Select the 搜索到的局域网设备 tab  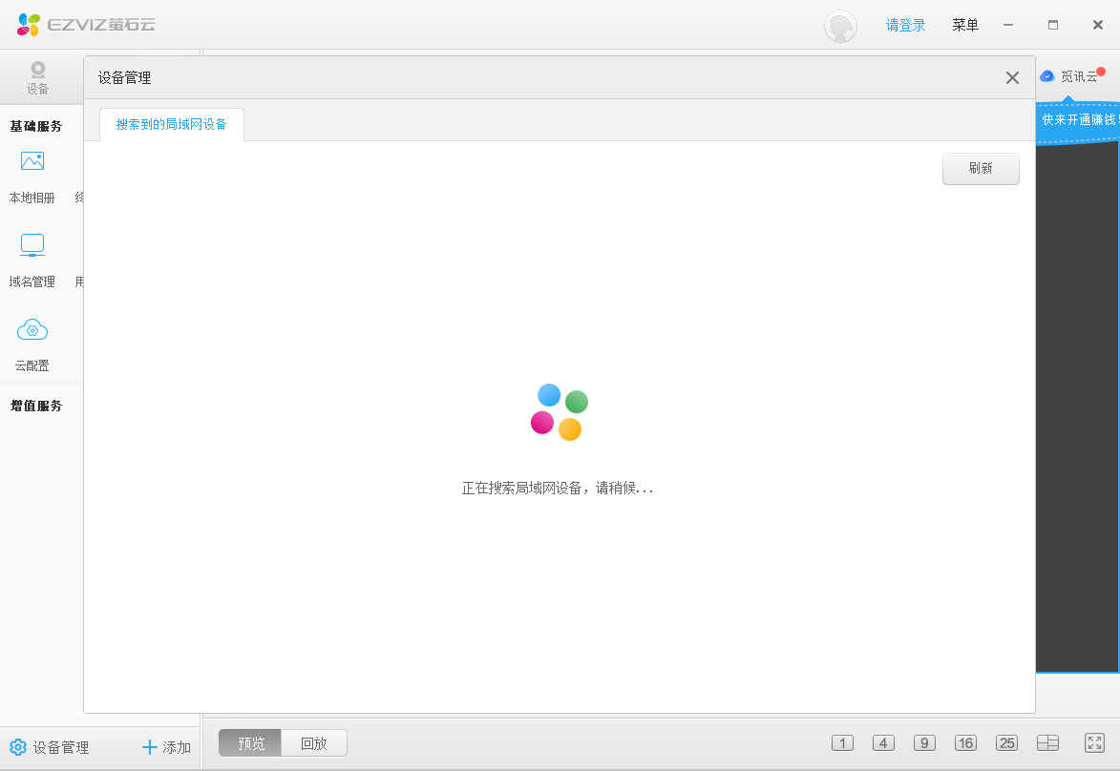click(x=171, y=123)
